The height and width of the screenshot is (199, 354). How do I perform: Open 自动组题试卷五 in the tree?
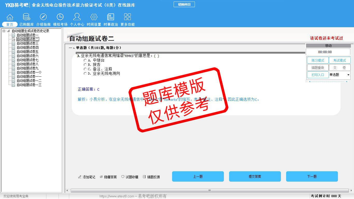tap(27, 52)
